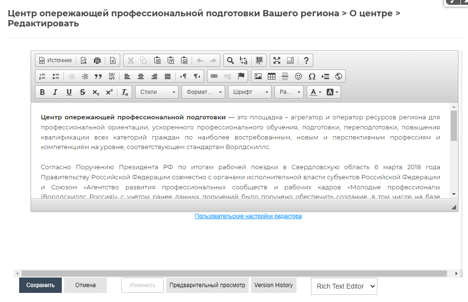The image size is (468, 302).
Task: Open the Стили styles dropdown
Action: (157, 92)
